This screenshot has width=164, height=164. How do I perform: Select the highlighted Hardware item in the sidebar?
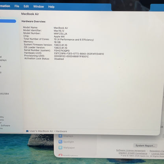(8, 21)
